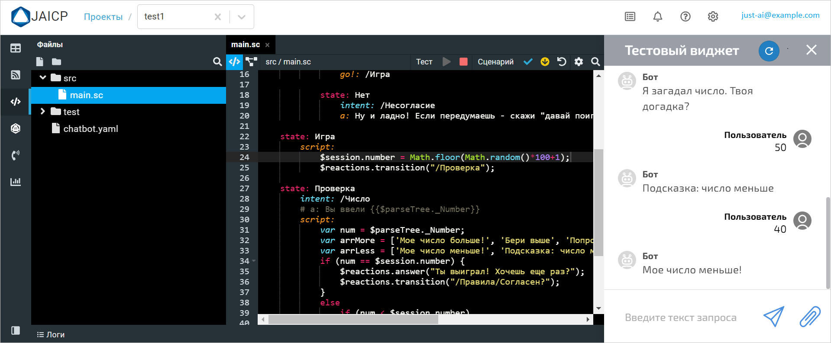Click the new file icon in Files panel

click(x=40, y=61)
